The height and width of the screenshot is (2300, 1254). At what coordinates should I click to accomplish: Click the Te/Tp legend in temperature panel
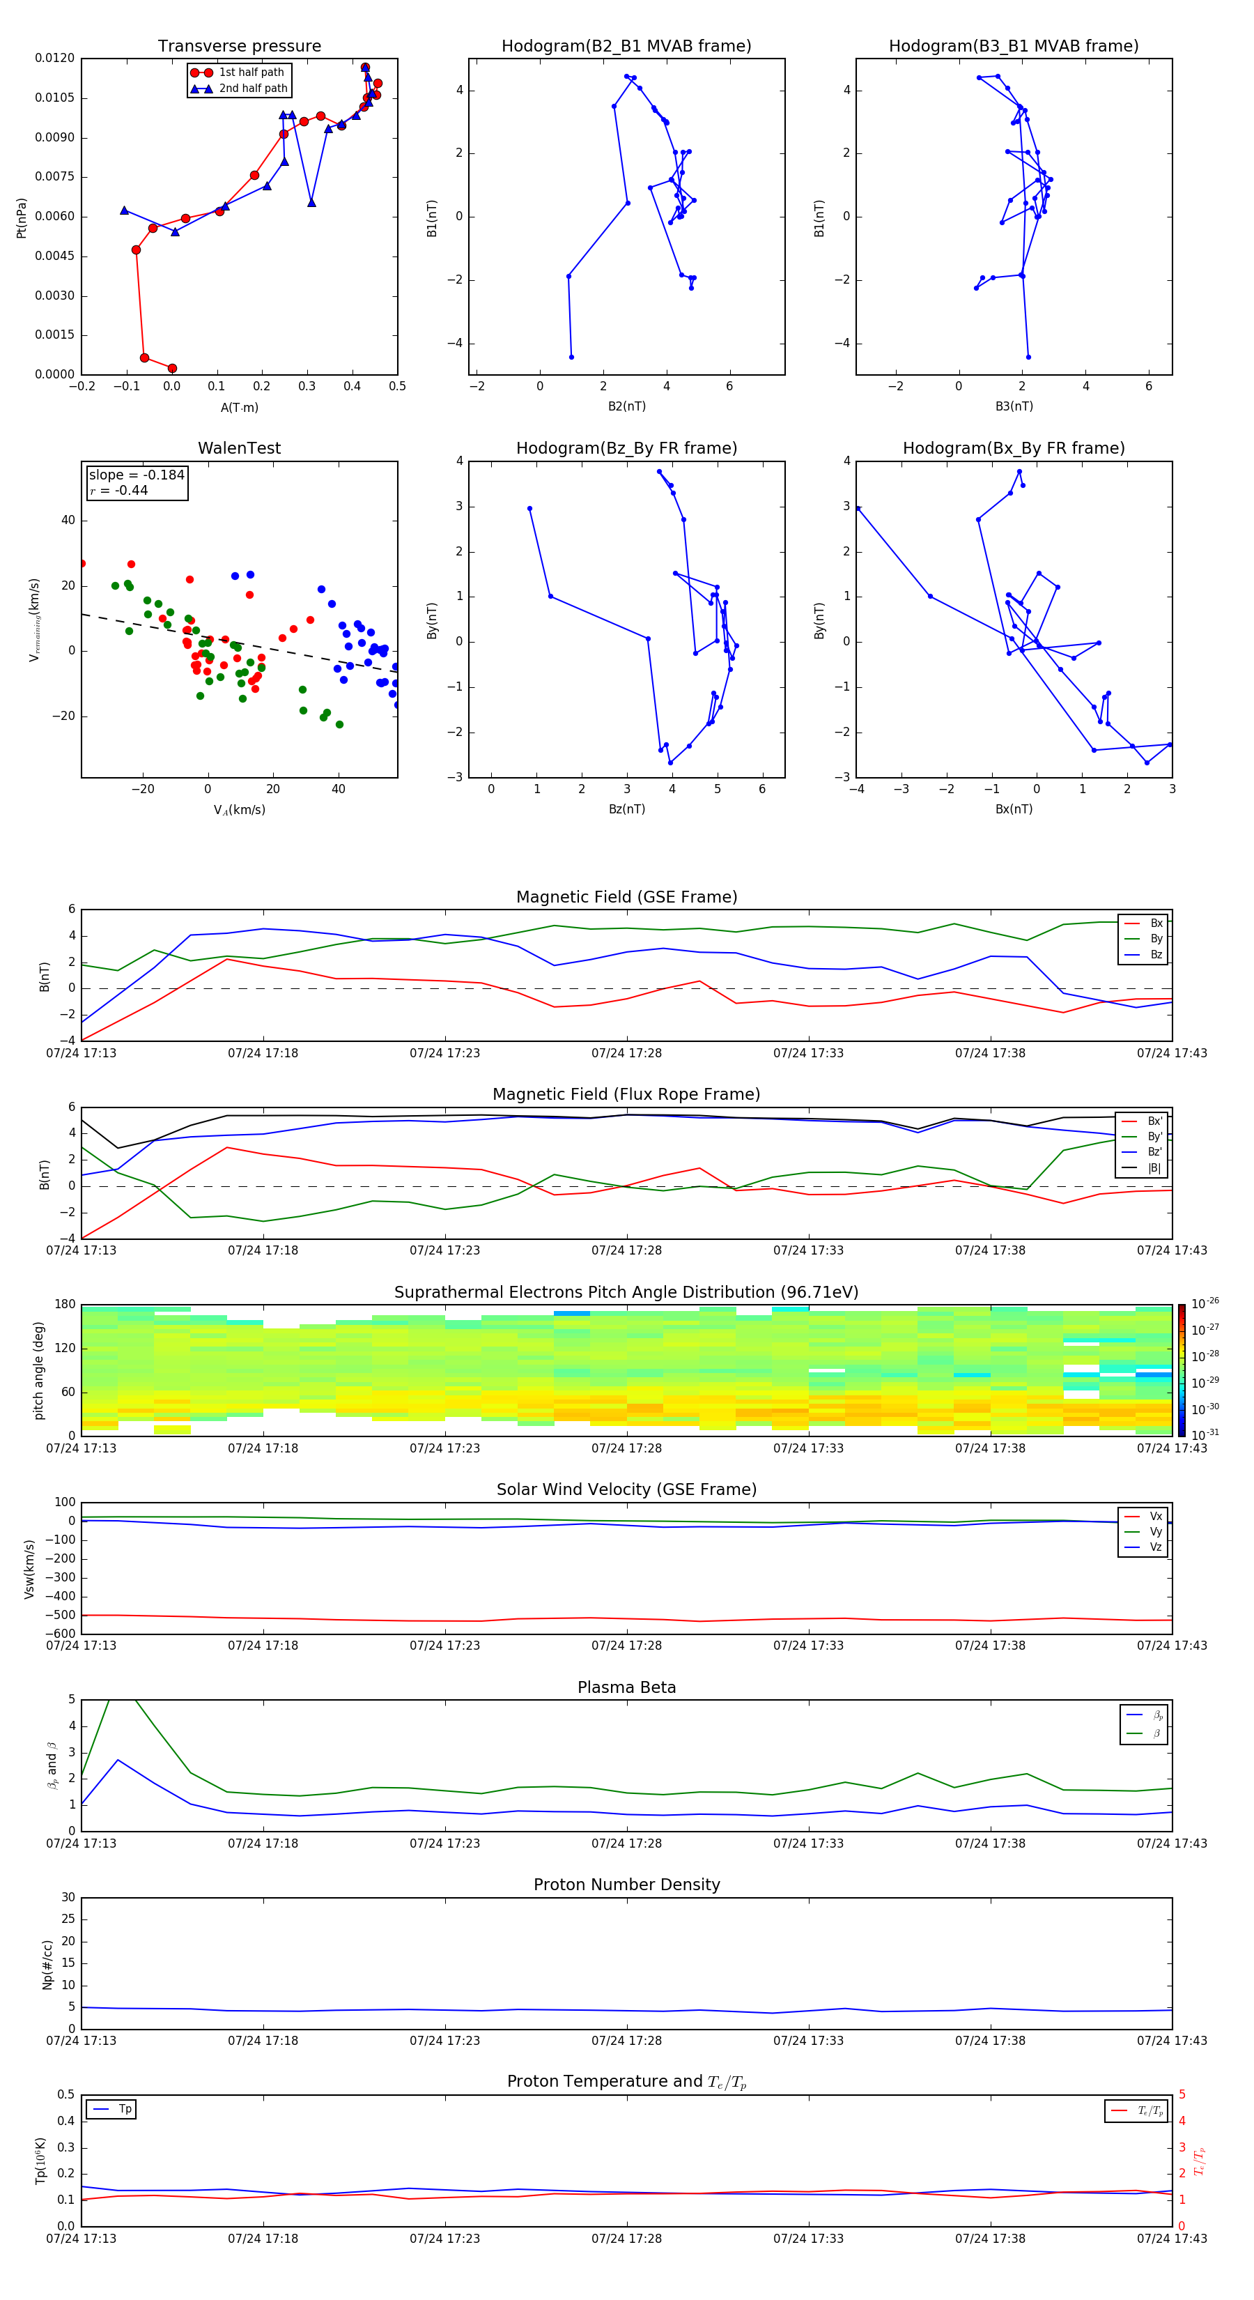(x=1136, y=2110)
